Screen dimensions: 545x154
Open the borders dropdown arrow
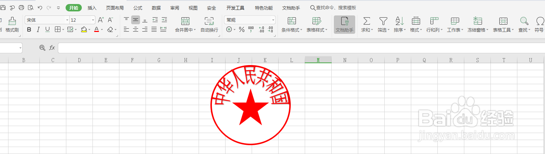(x=63, y=29)
